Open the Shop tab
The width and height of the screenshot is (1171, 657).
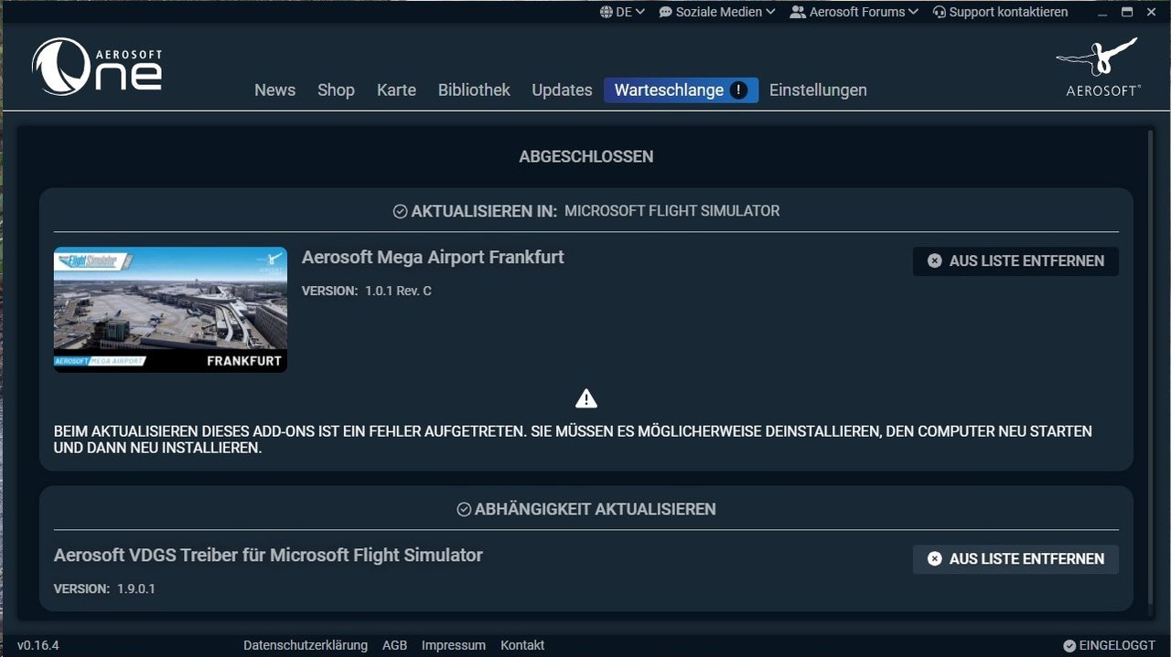point(336,90)
